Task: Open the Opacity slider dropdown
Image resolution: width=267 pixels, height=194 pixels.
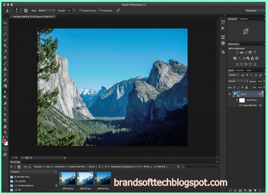Action: pyautogui.click(x=264, y=81)
